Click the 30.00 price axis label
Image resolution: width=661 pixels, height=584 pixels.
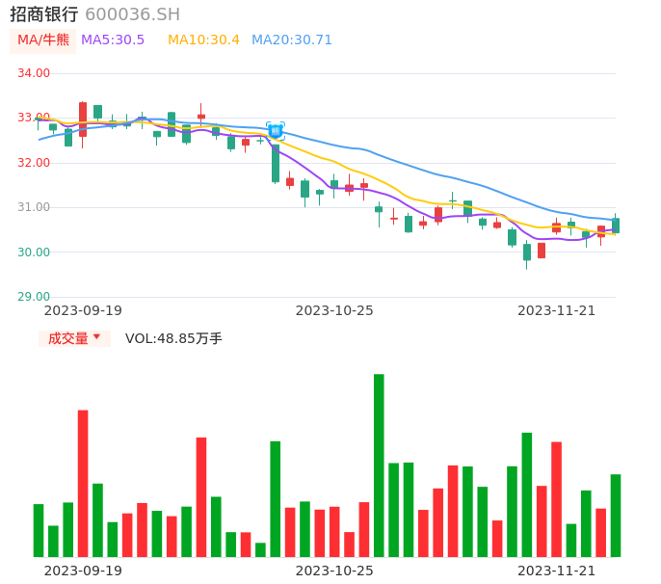34,252
